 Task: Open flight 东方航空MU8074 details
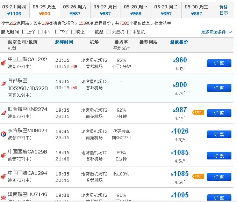[28, 130]
